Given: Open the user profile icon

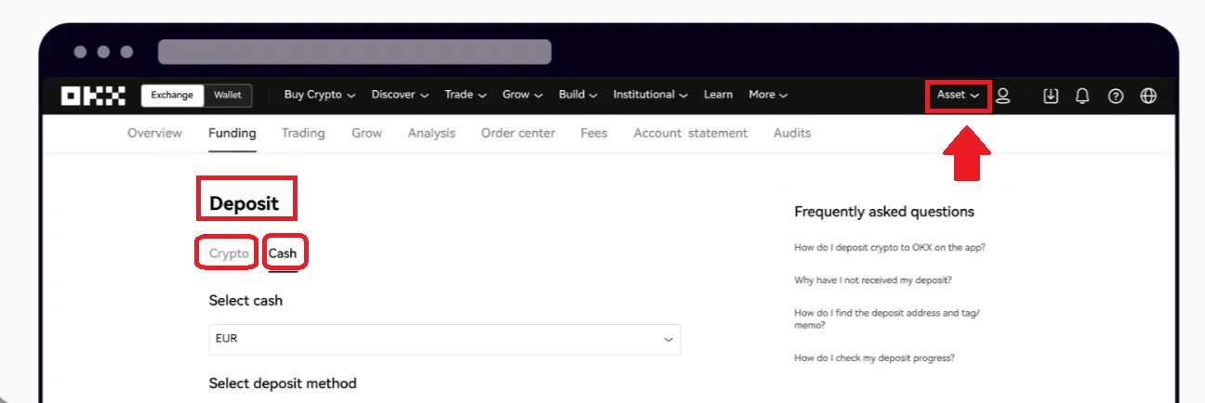Looking at the screenshot, I should click(1003, 96).
